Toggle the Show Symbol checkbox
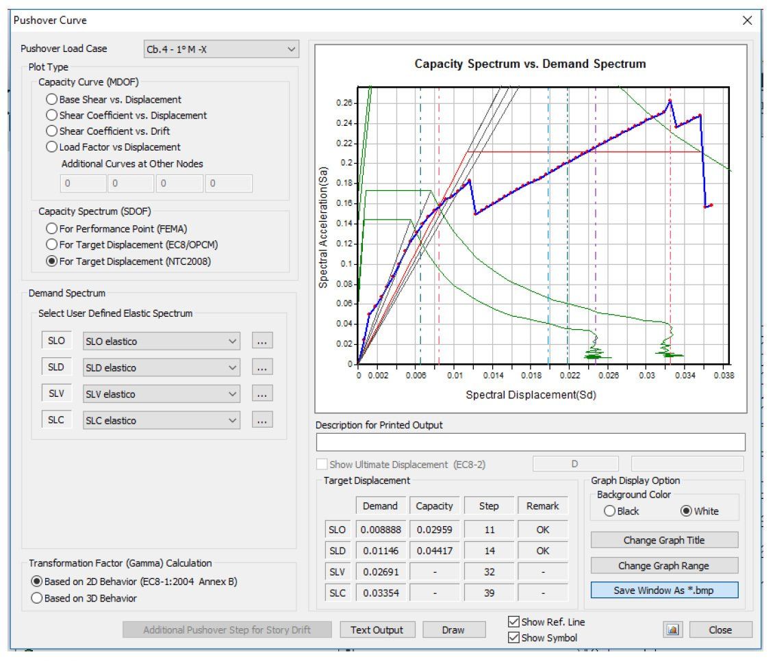Image resolution: width=775 pixels, height=661 pixels. [513, 638]
